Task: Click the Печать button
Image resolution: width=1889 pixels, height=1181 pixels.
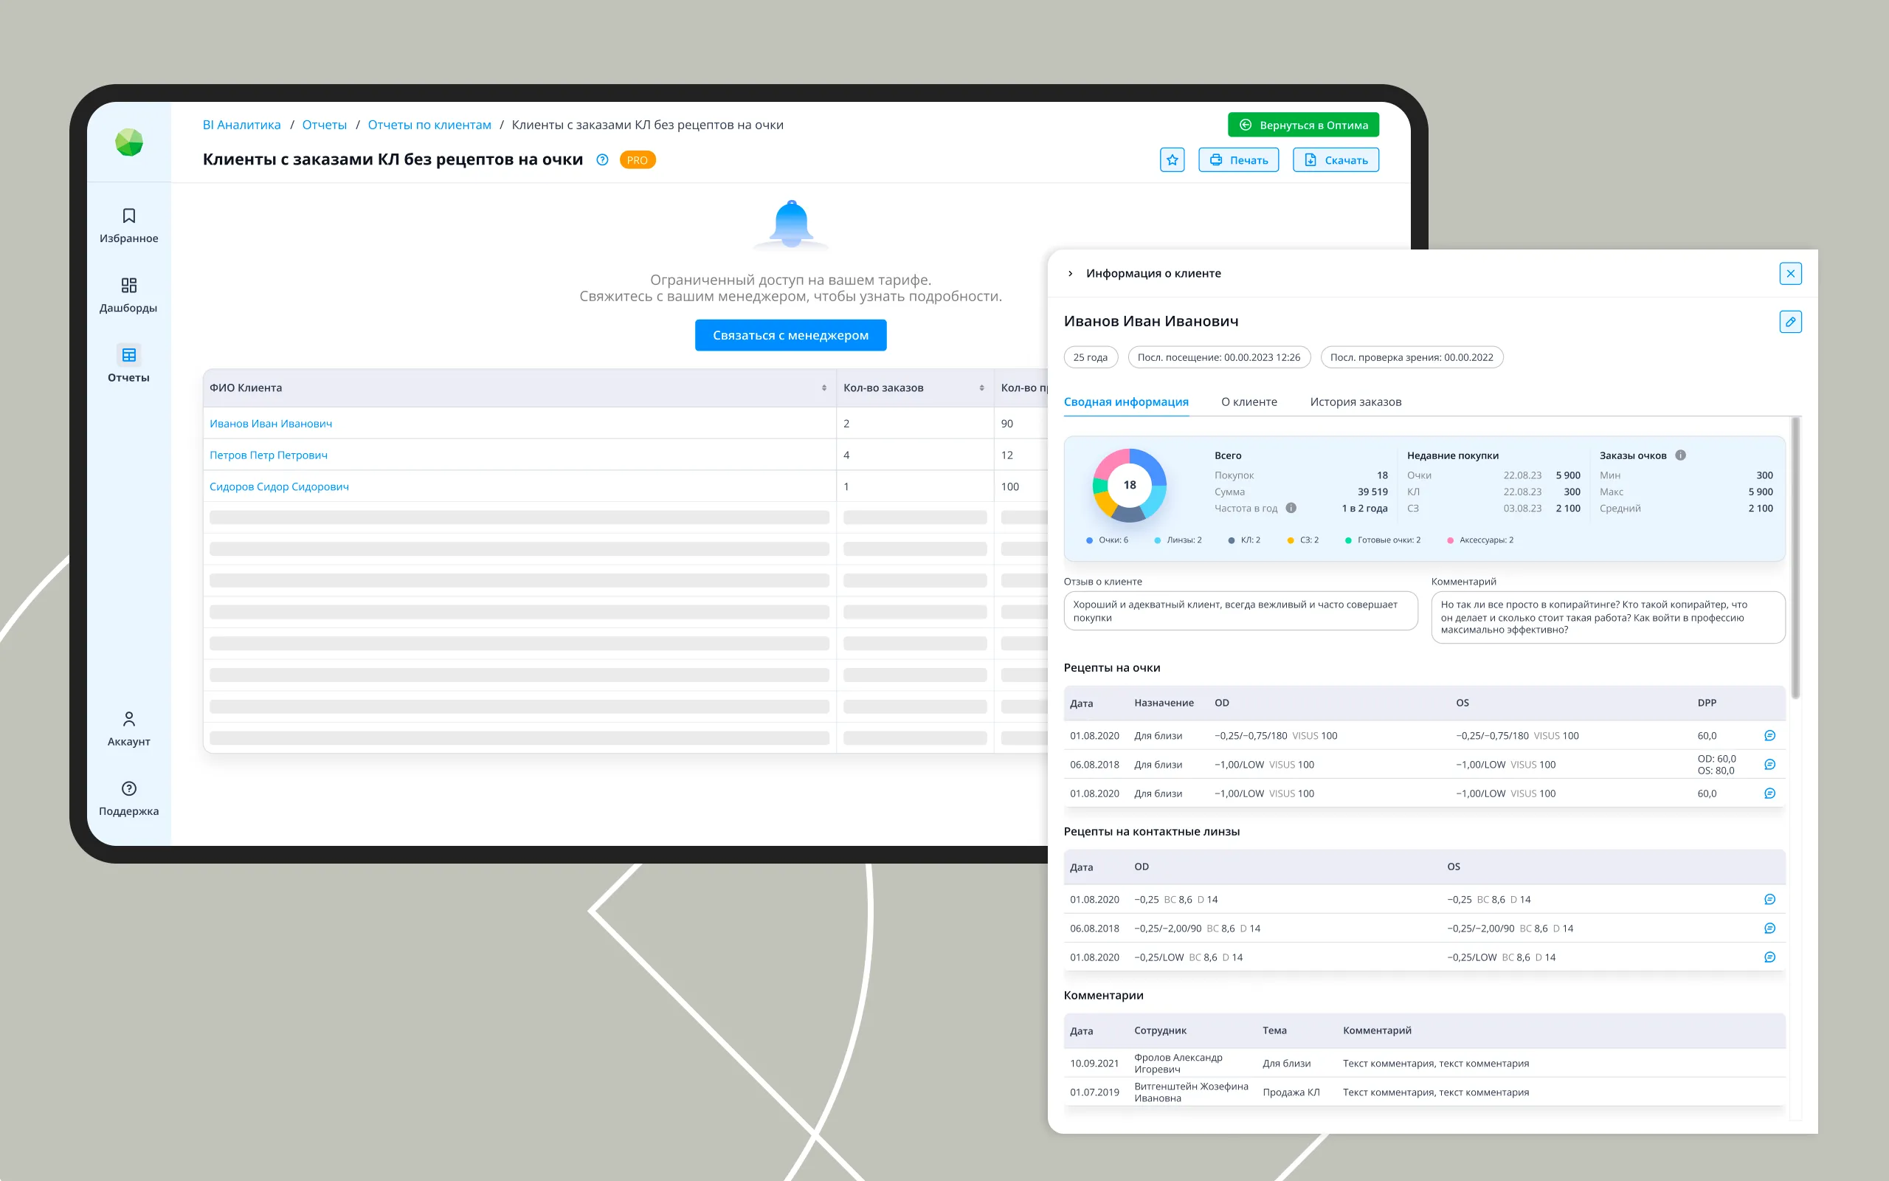Action: click(x=1238, y=159)
